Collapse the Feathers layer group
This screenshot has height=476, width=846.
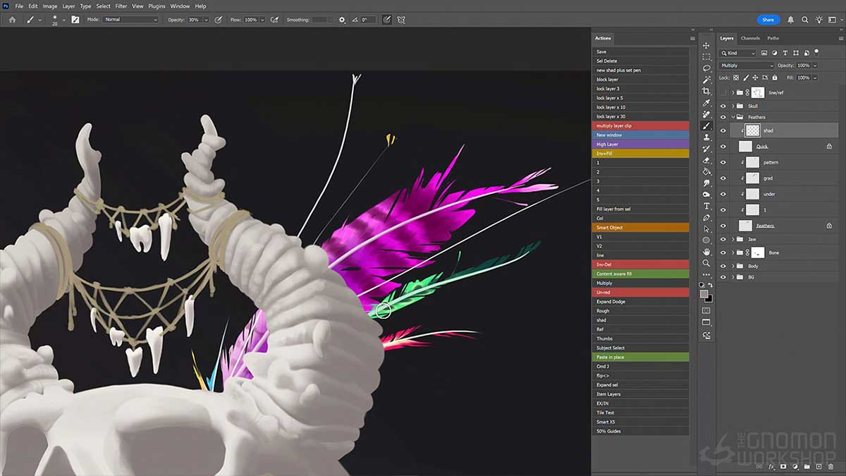(733, 116)
